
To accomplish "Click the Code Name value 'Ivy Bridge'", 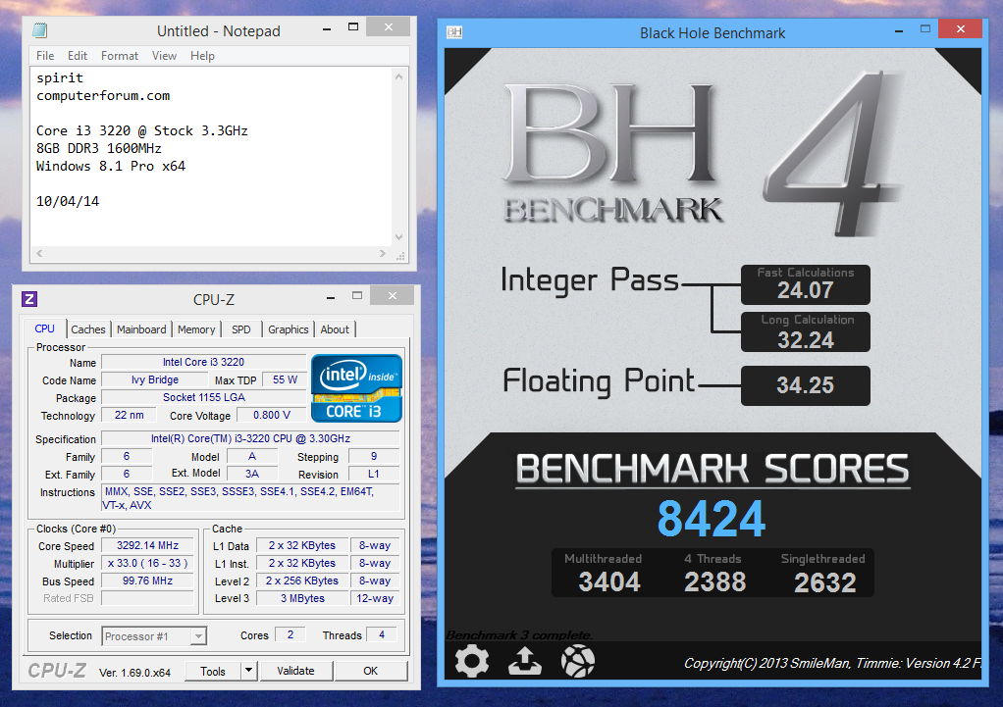I will pyautogui.click(x=155, y=379).
